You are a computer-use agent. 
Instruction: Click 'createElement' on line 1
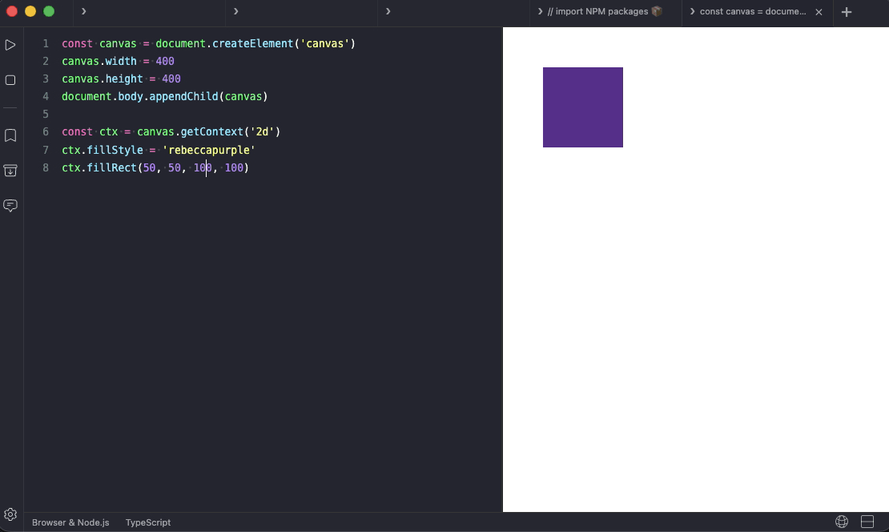253,44
